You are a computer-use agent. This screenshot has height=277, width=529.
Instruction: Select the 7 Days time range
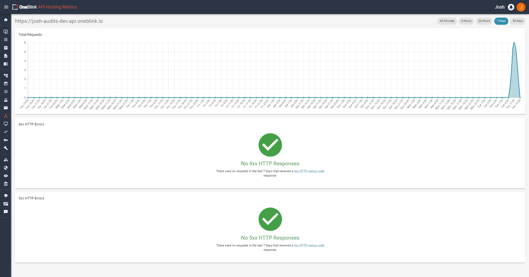501,21
